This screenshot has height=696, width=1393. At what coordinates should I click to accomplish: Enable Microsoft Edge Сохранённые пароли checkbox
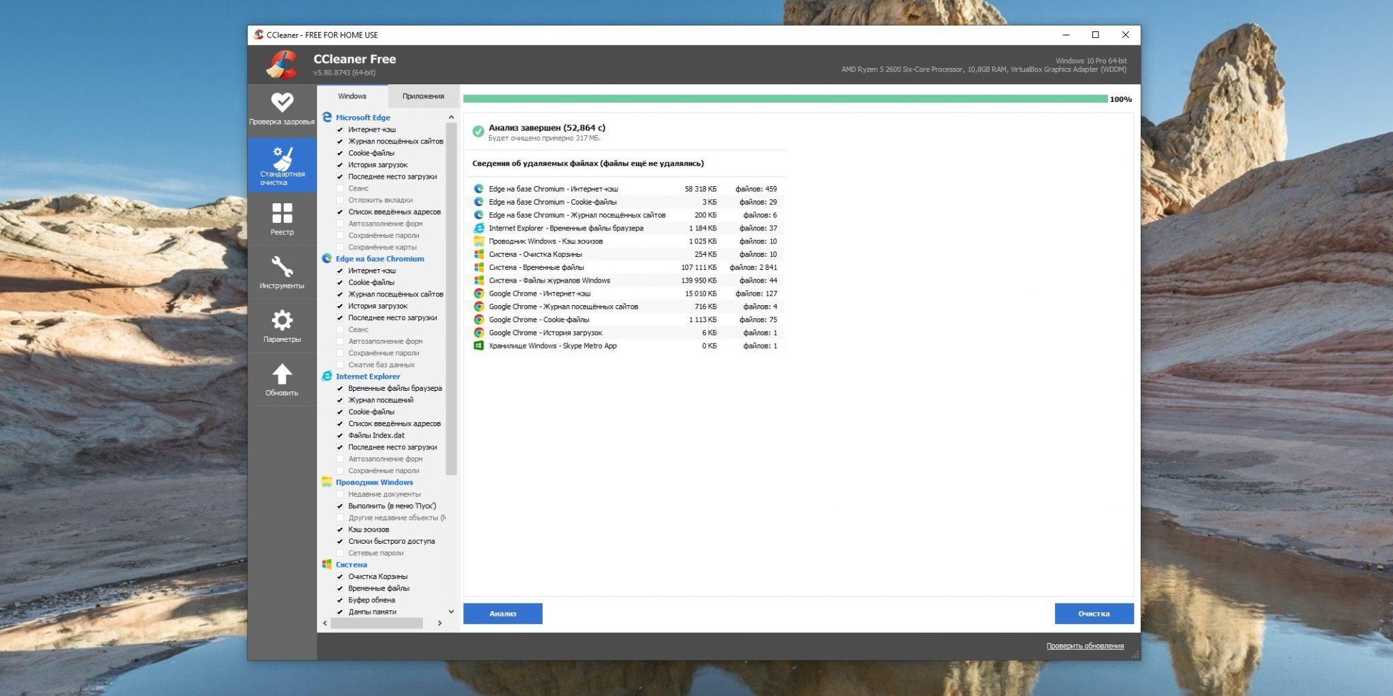click(340, 235)
